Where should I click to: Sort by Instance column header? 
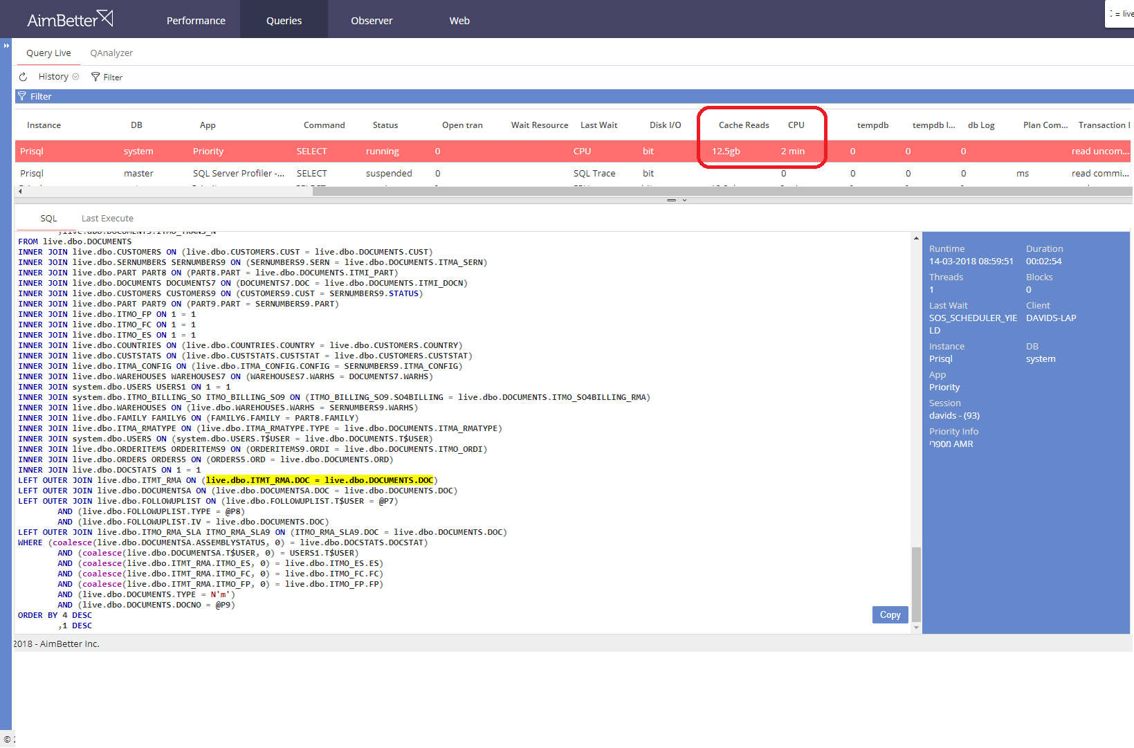[44, 125]
